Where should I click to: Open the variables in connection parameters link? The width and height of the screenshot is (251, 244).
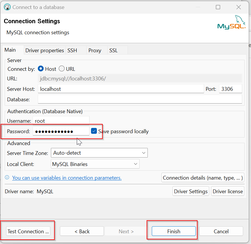[67, 178]
